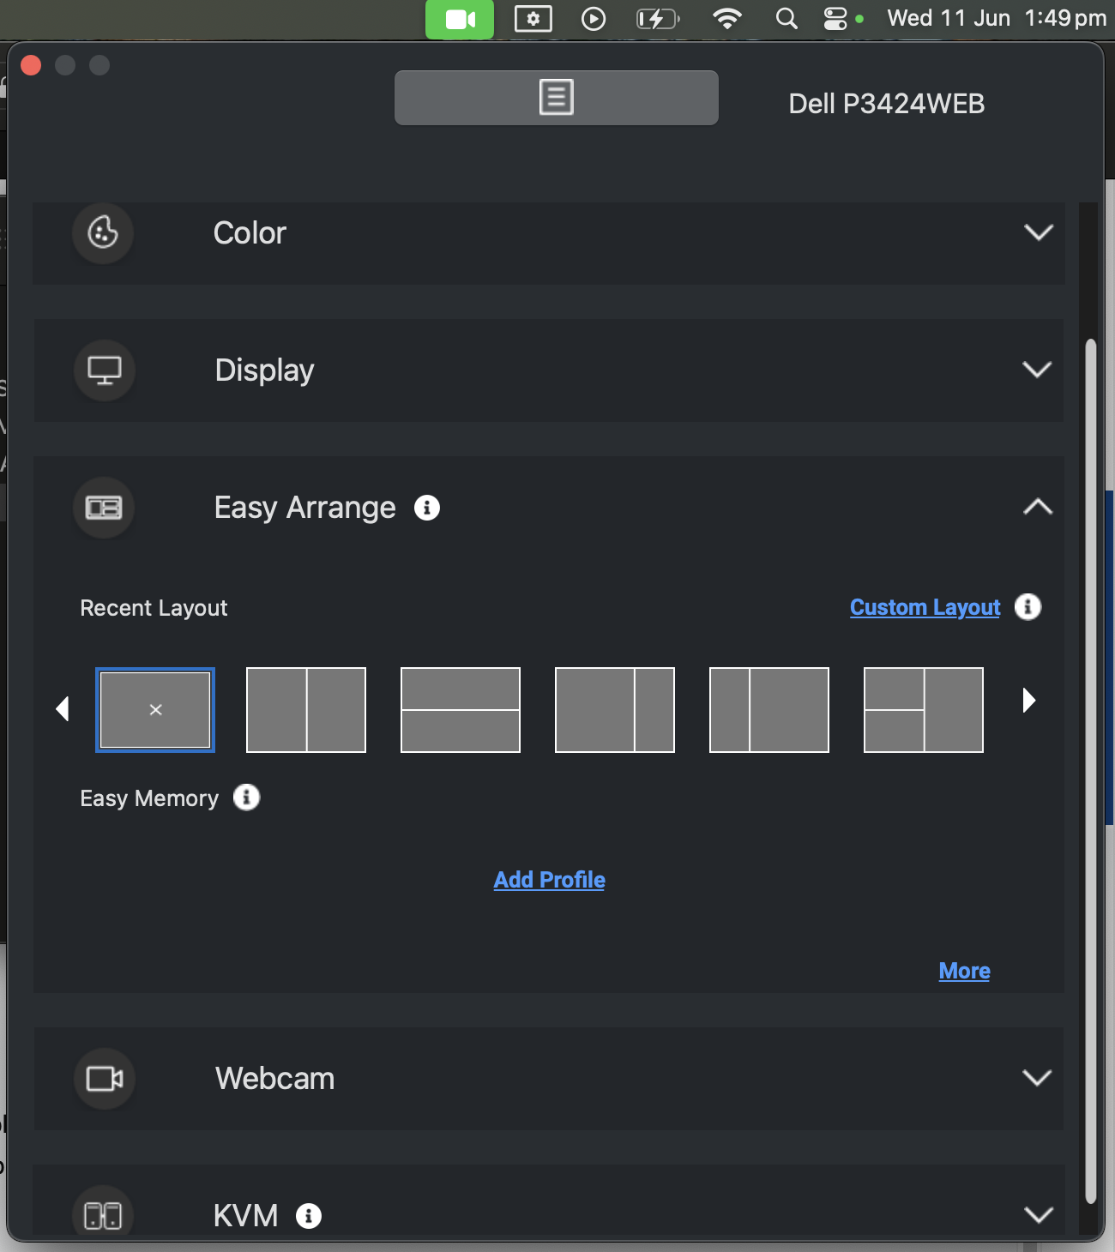Select the top-bottom horizontal split layout
The height and width of the screenshot is (1252, 1115).
[461, 710]
